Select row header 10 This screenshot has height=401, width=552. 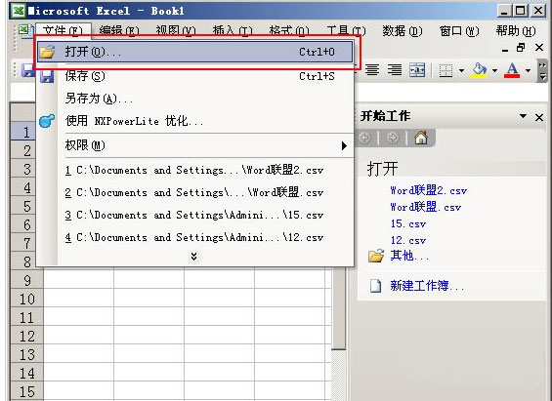coord(26,300)
